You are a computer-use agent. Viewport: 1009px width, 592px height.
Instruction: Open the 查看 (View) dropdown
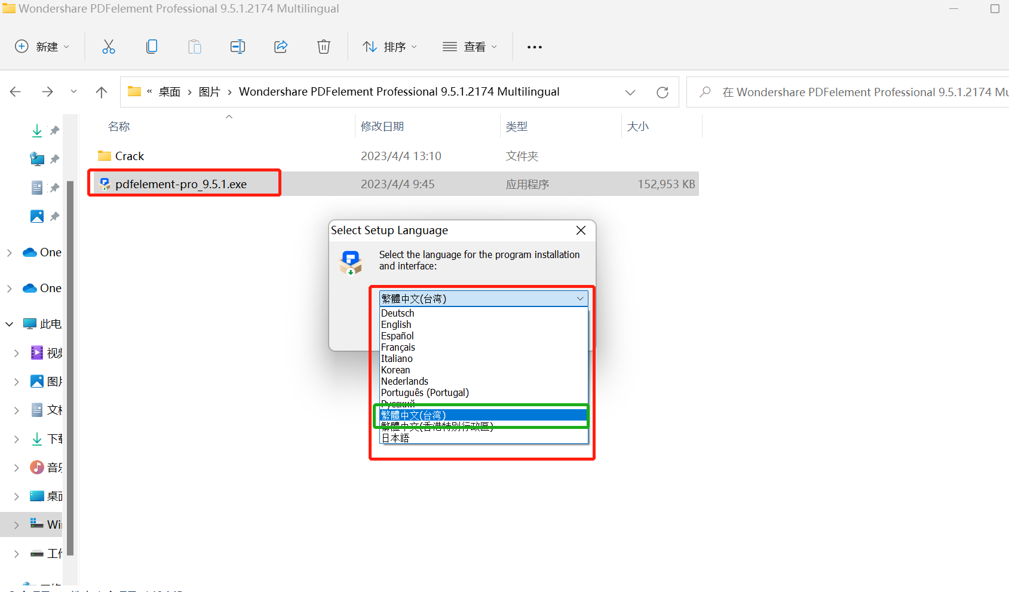470,47
